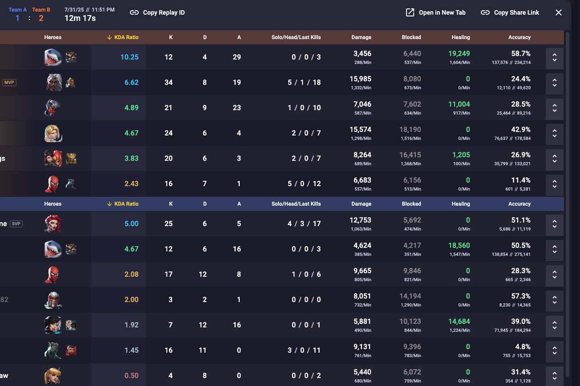Click the Team A score label
580x386 pixels.
17,10
